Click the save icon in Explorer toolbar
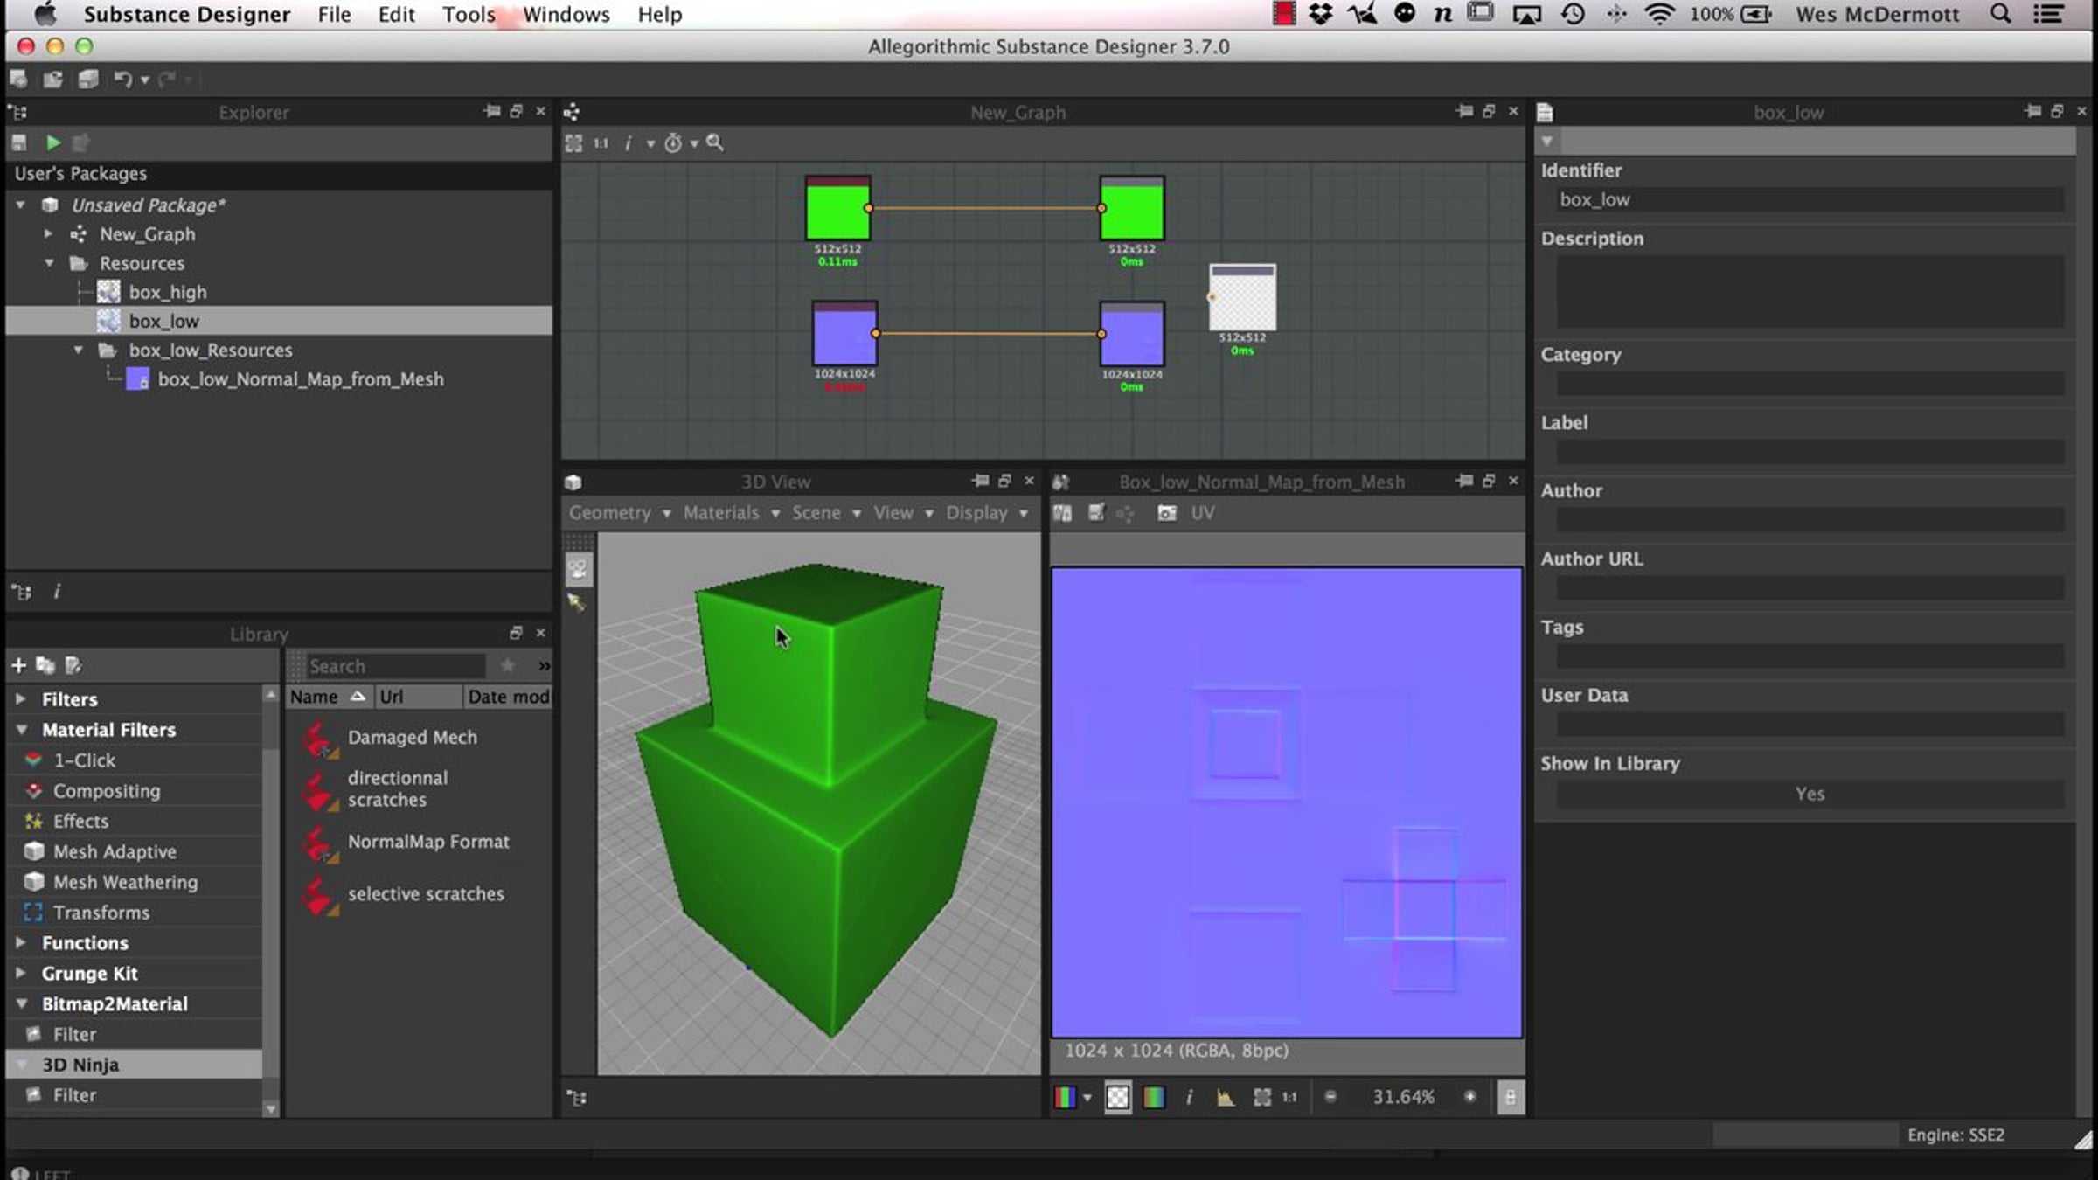Screen dimensions: 2098x1180 19,142
